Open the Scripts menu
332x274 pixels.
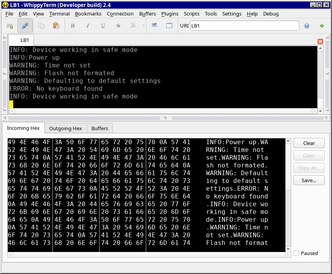tap(191, 14)
